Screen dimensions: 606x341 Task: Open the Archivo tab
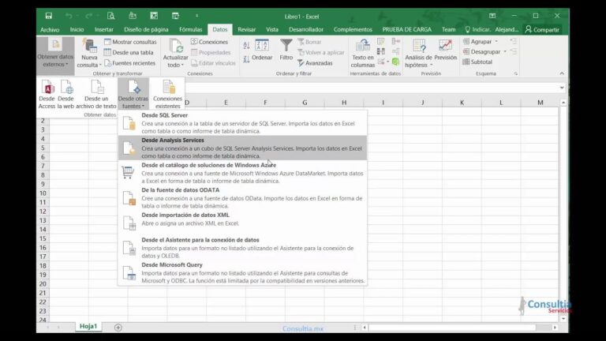click(50, 29)
